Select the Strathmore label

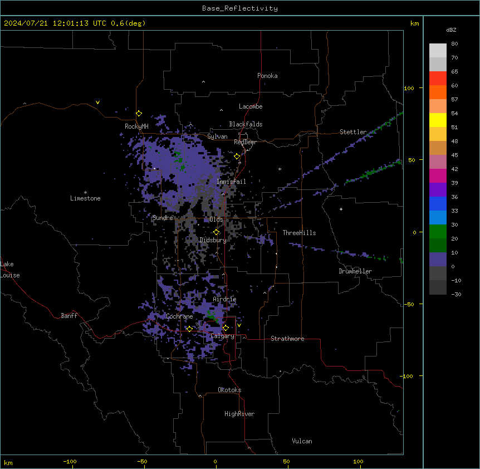[287, 339]
